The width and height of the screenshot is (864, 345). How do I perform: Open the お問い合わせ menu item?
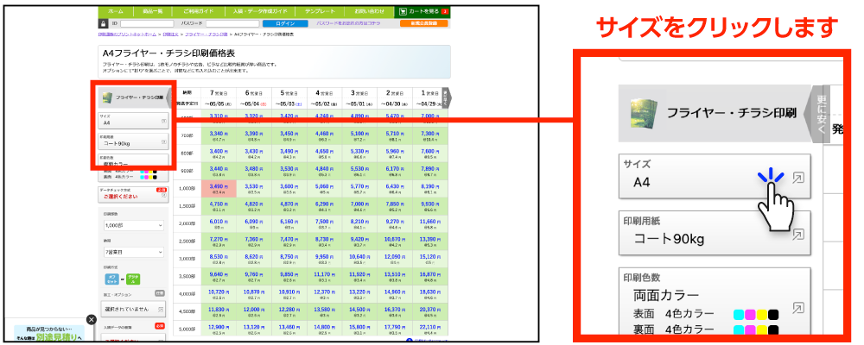(368, 11)
